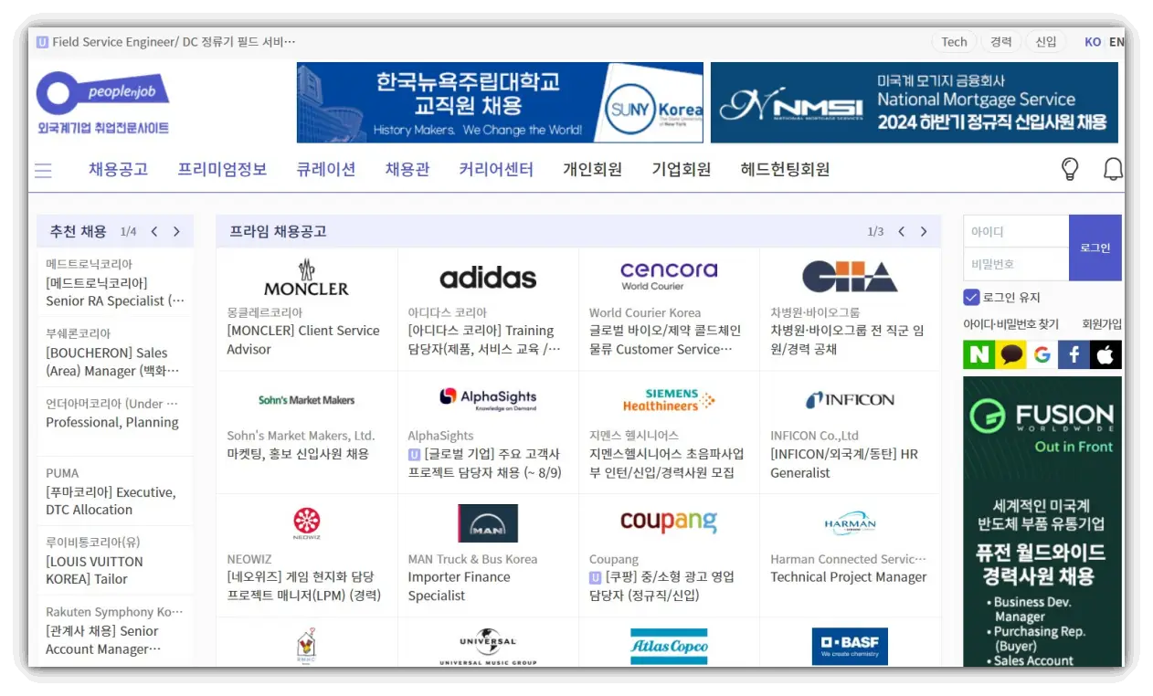The width and height of the screenshot is (1153, 696).
Task: Click the MONCLER company logo
Action: point(306,278)
